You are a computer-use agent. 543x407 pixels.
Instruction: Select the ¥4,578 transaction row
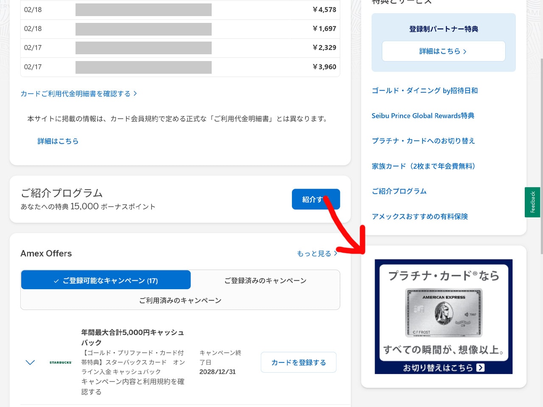[x=180, y=10]
